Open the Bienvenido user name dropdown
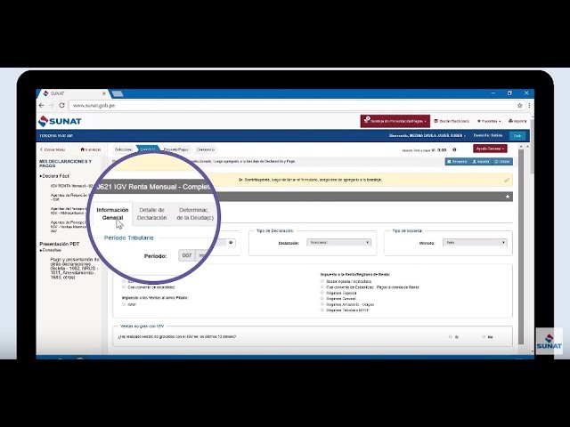This screenshot has height=427, width=570. click(x=427, y=136)
